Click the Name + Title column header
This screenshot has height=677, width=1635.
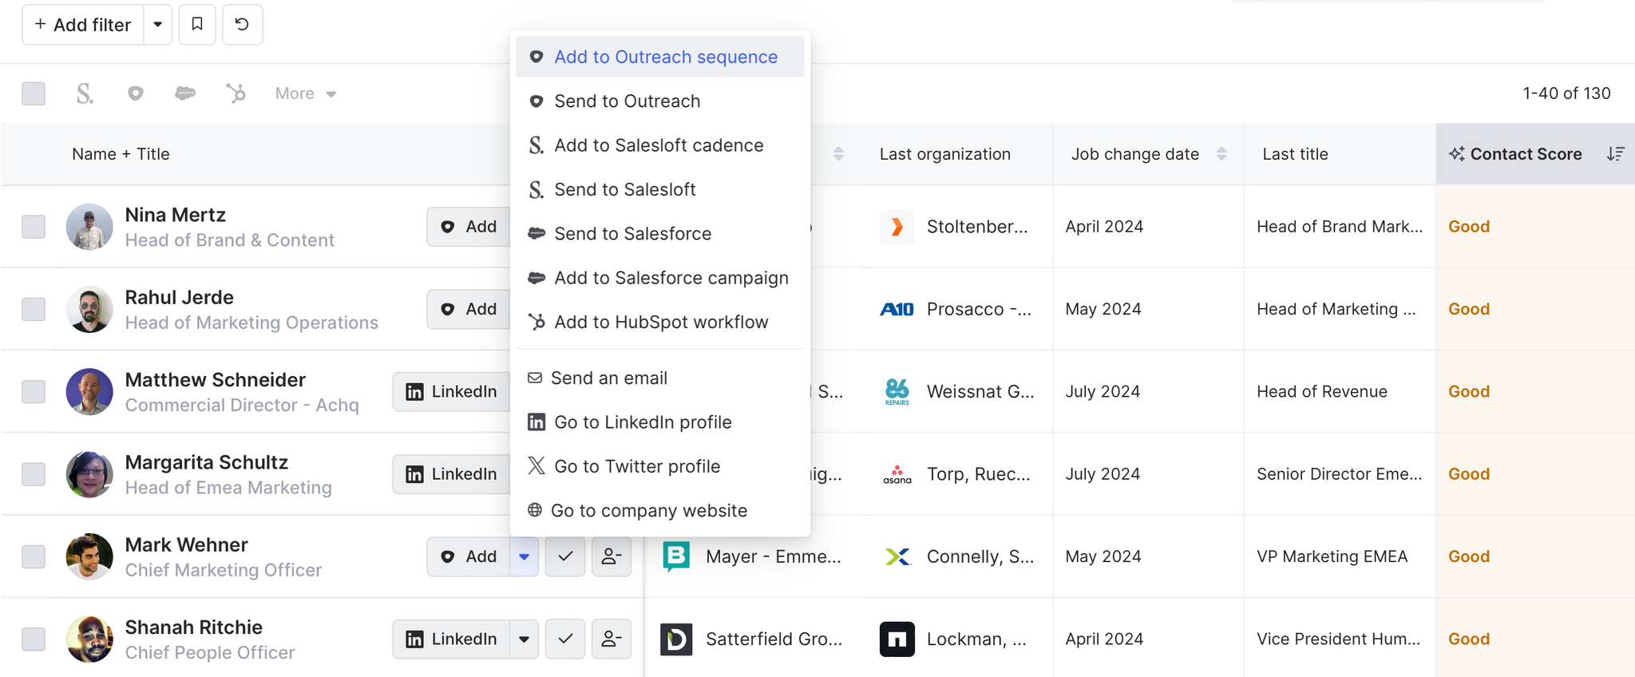[121, 154]
